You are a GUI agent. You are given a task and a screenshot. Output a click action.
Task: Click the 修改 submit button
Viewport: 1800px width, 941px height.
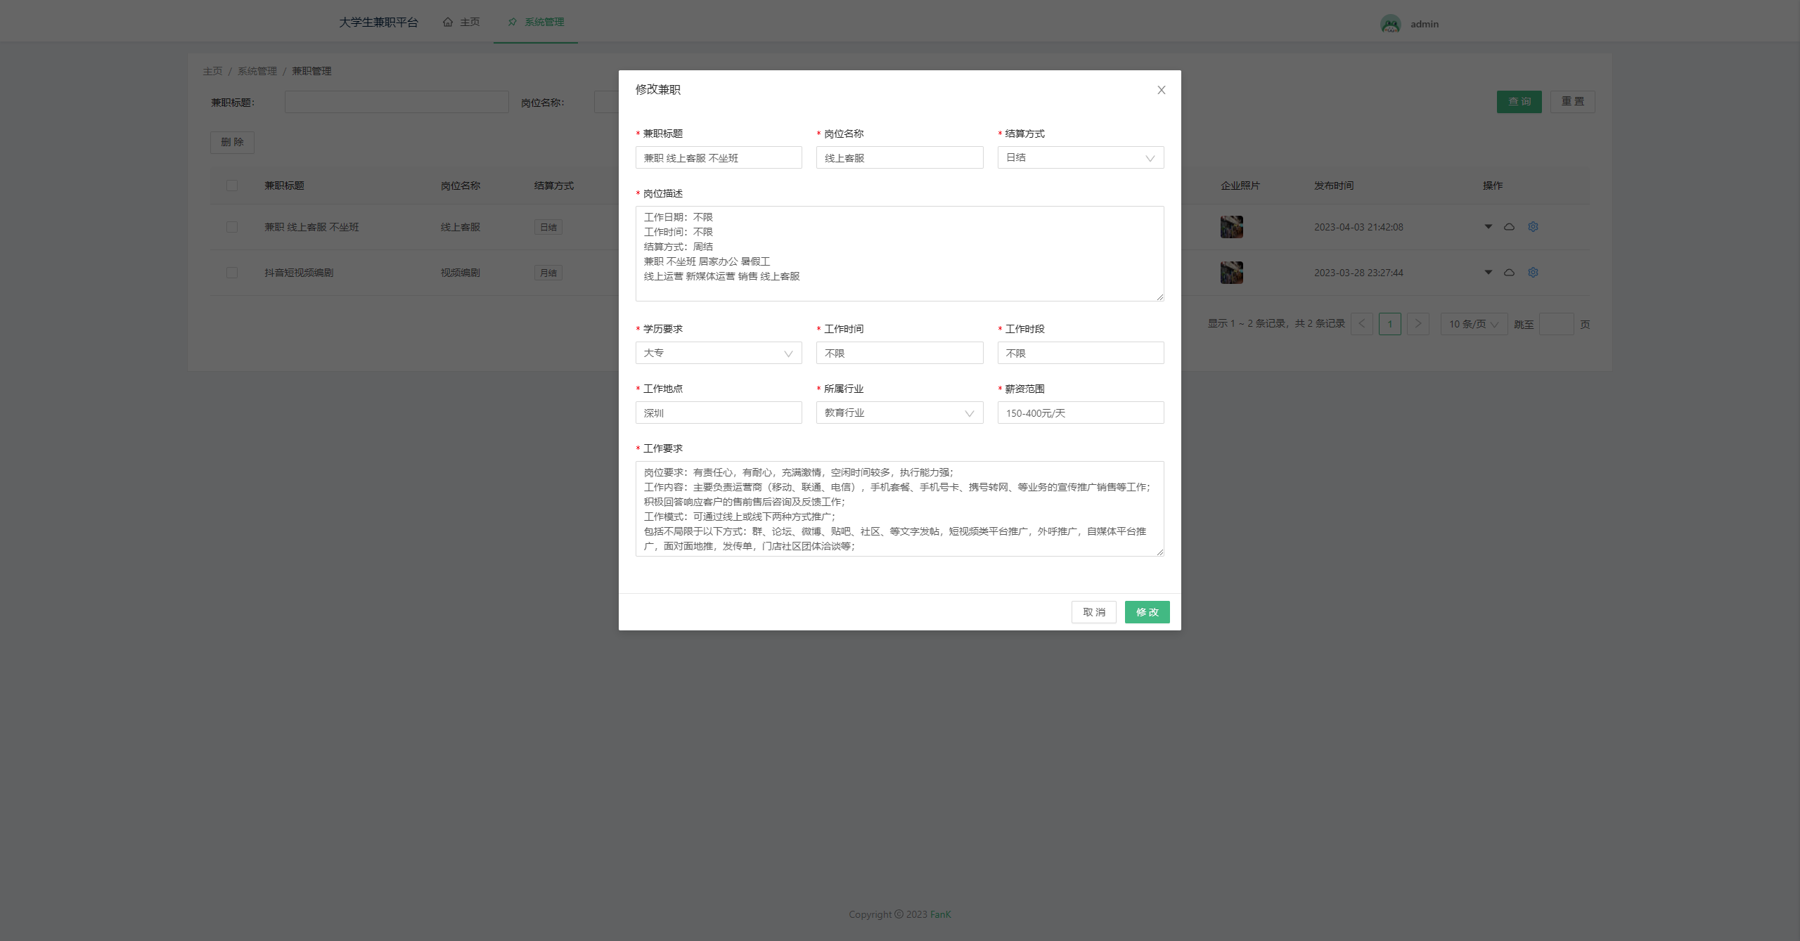point(1147,612)
